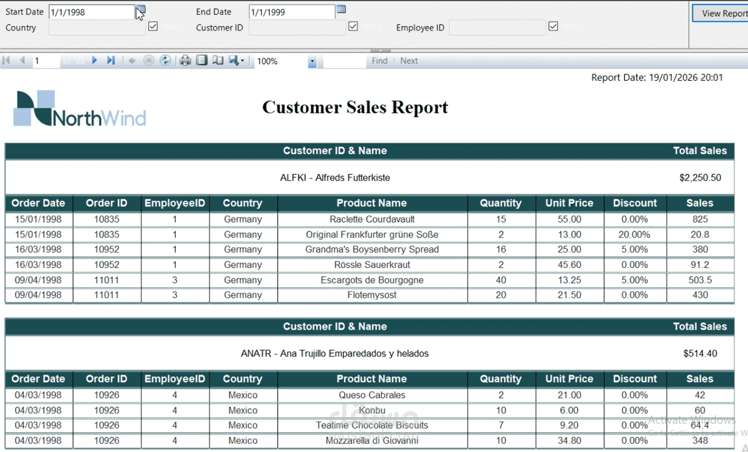Click the Find link in toolbar
Screen dimensions: 748x452
click(x=379, y=61)
